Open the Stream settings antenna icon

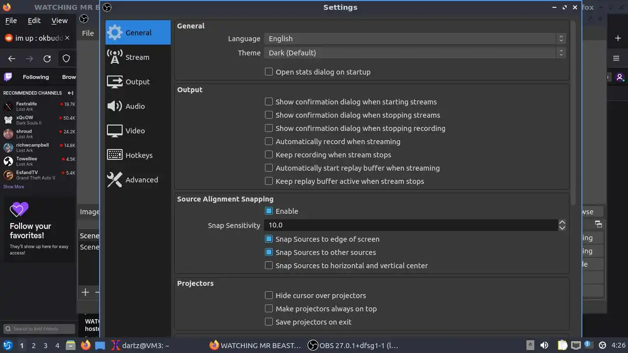(115, 57)
